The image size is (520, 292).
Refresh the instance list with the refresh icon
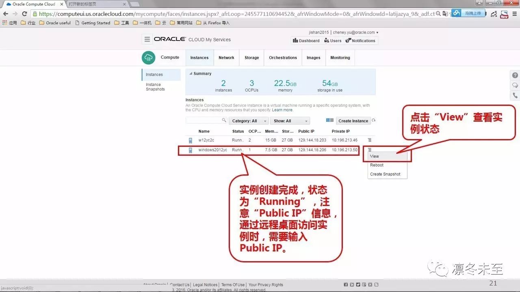click(x=374, y=120)
